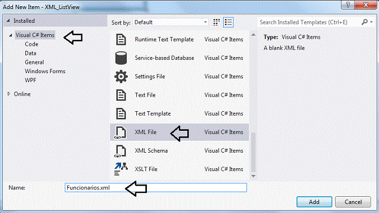Open the search options dropdown arrow
The image size is (379, 213).
(x=372, y=22)
